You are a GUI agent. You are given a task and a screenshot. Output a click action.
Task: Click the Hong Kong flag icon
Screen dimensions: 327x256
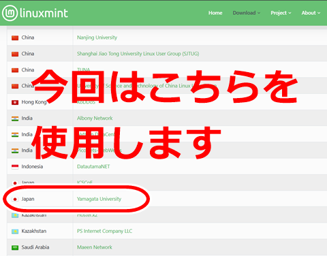(x=15, y=102)
